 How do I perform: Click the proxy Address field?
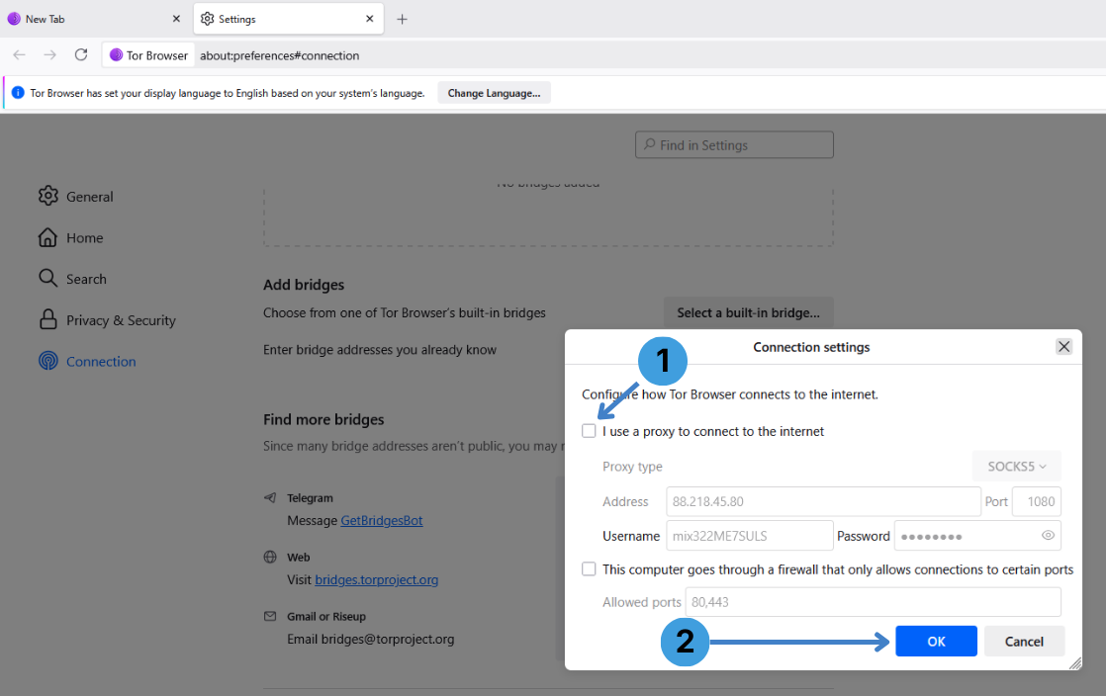(823, 501)
